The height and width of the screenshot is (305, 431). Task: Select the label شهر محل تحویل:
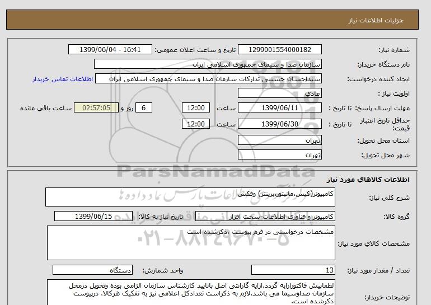385,155
